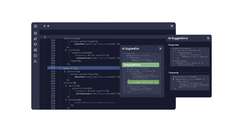Screen dimensions: 243x132
Task: Select the globe icon in the sidebar
Action: [35, 39]
